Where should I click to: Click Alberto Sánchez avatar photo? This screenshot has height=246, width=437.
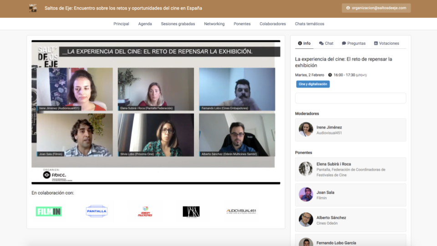(x=306, y=220)
